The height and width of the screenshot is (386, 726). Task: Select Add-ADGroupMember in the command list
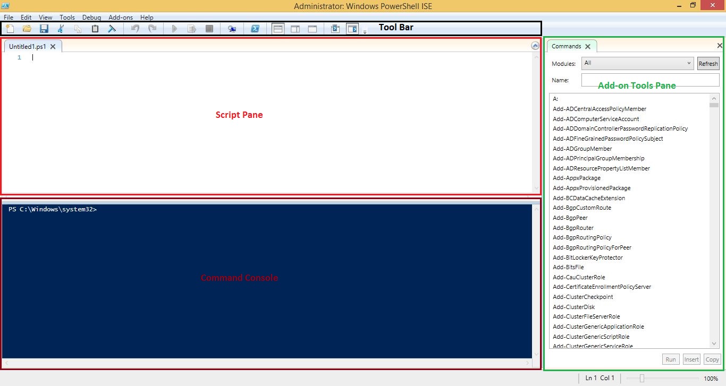582,149
